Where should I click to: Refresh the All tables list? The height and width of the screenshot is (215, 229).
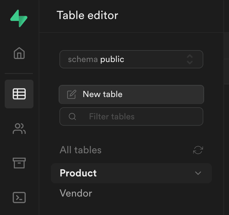click(198, 150)
